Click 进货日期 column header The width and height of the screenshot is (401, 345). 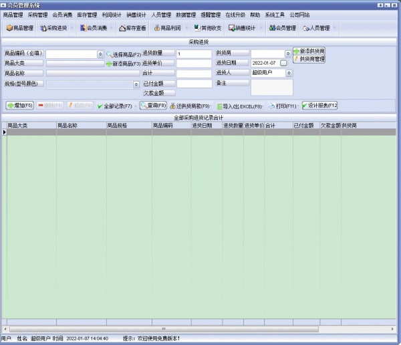coord(207,126)
